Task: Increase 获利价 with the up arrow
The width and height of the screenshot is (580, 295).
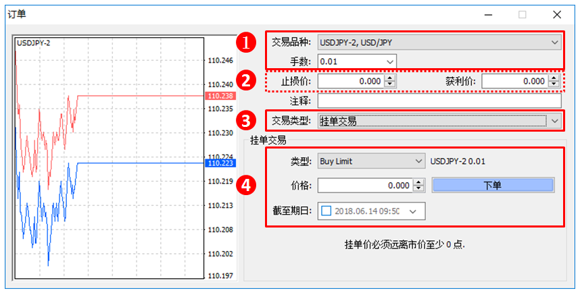Action: tap(554, 78)
